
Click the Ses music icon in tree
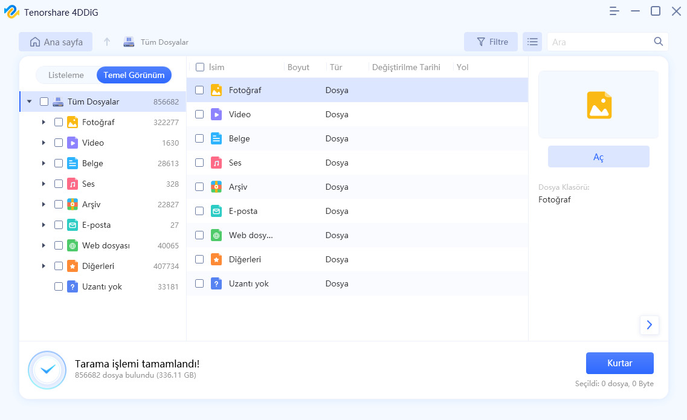point(73,184)
